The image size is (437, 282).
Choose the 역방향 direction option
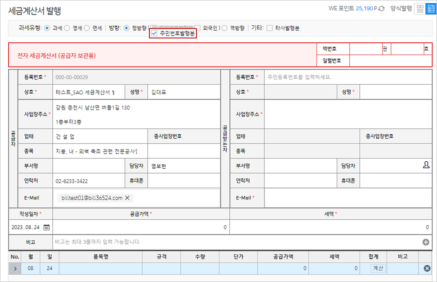(224, 28)
